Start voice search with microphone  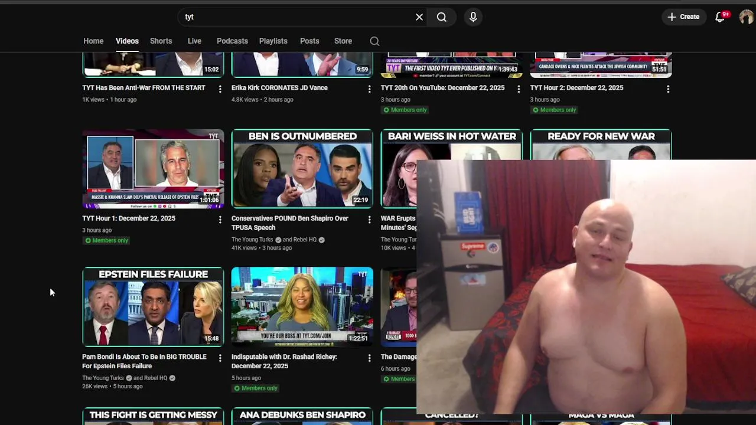(473, 17)
